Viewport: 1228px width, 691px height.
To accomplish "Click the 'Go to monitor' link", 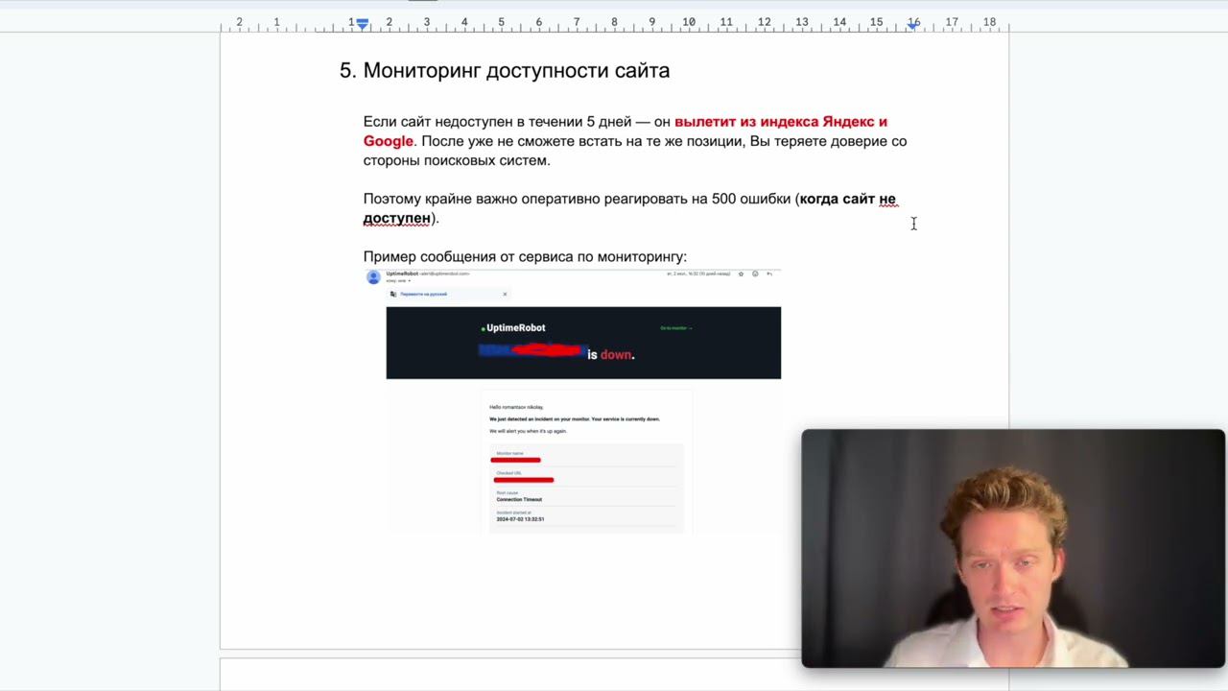I will click(x=675, y=328).
